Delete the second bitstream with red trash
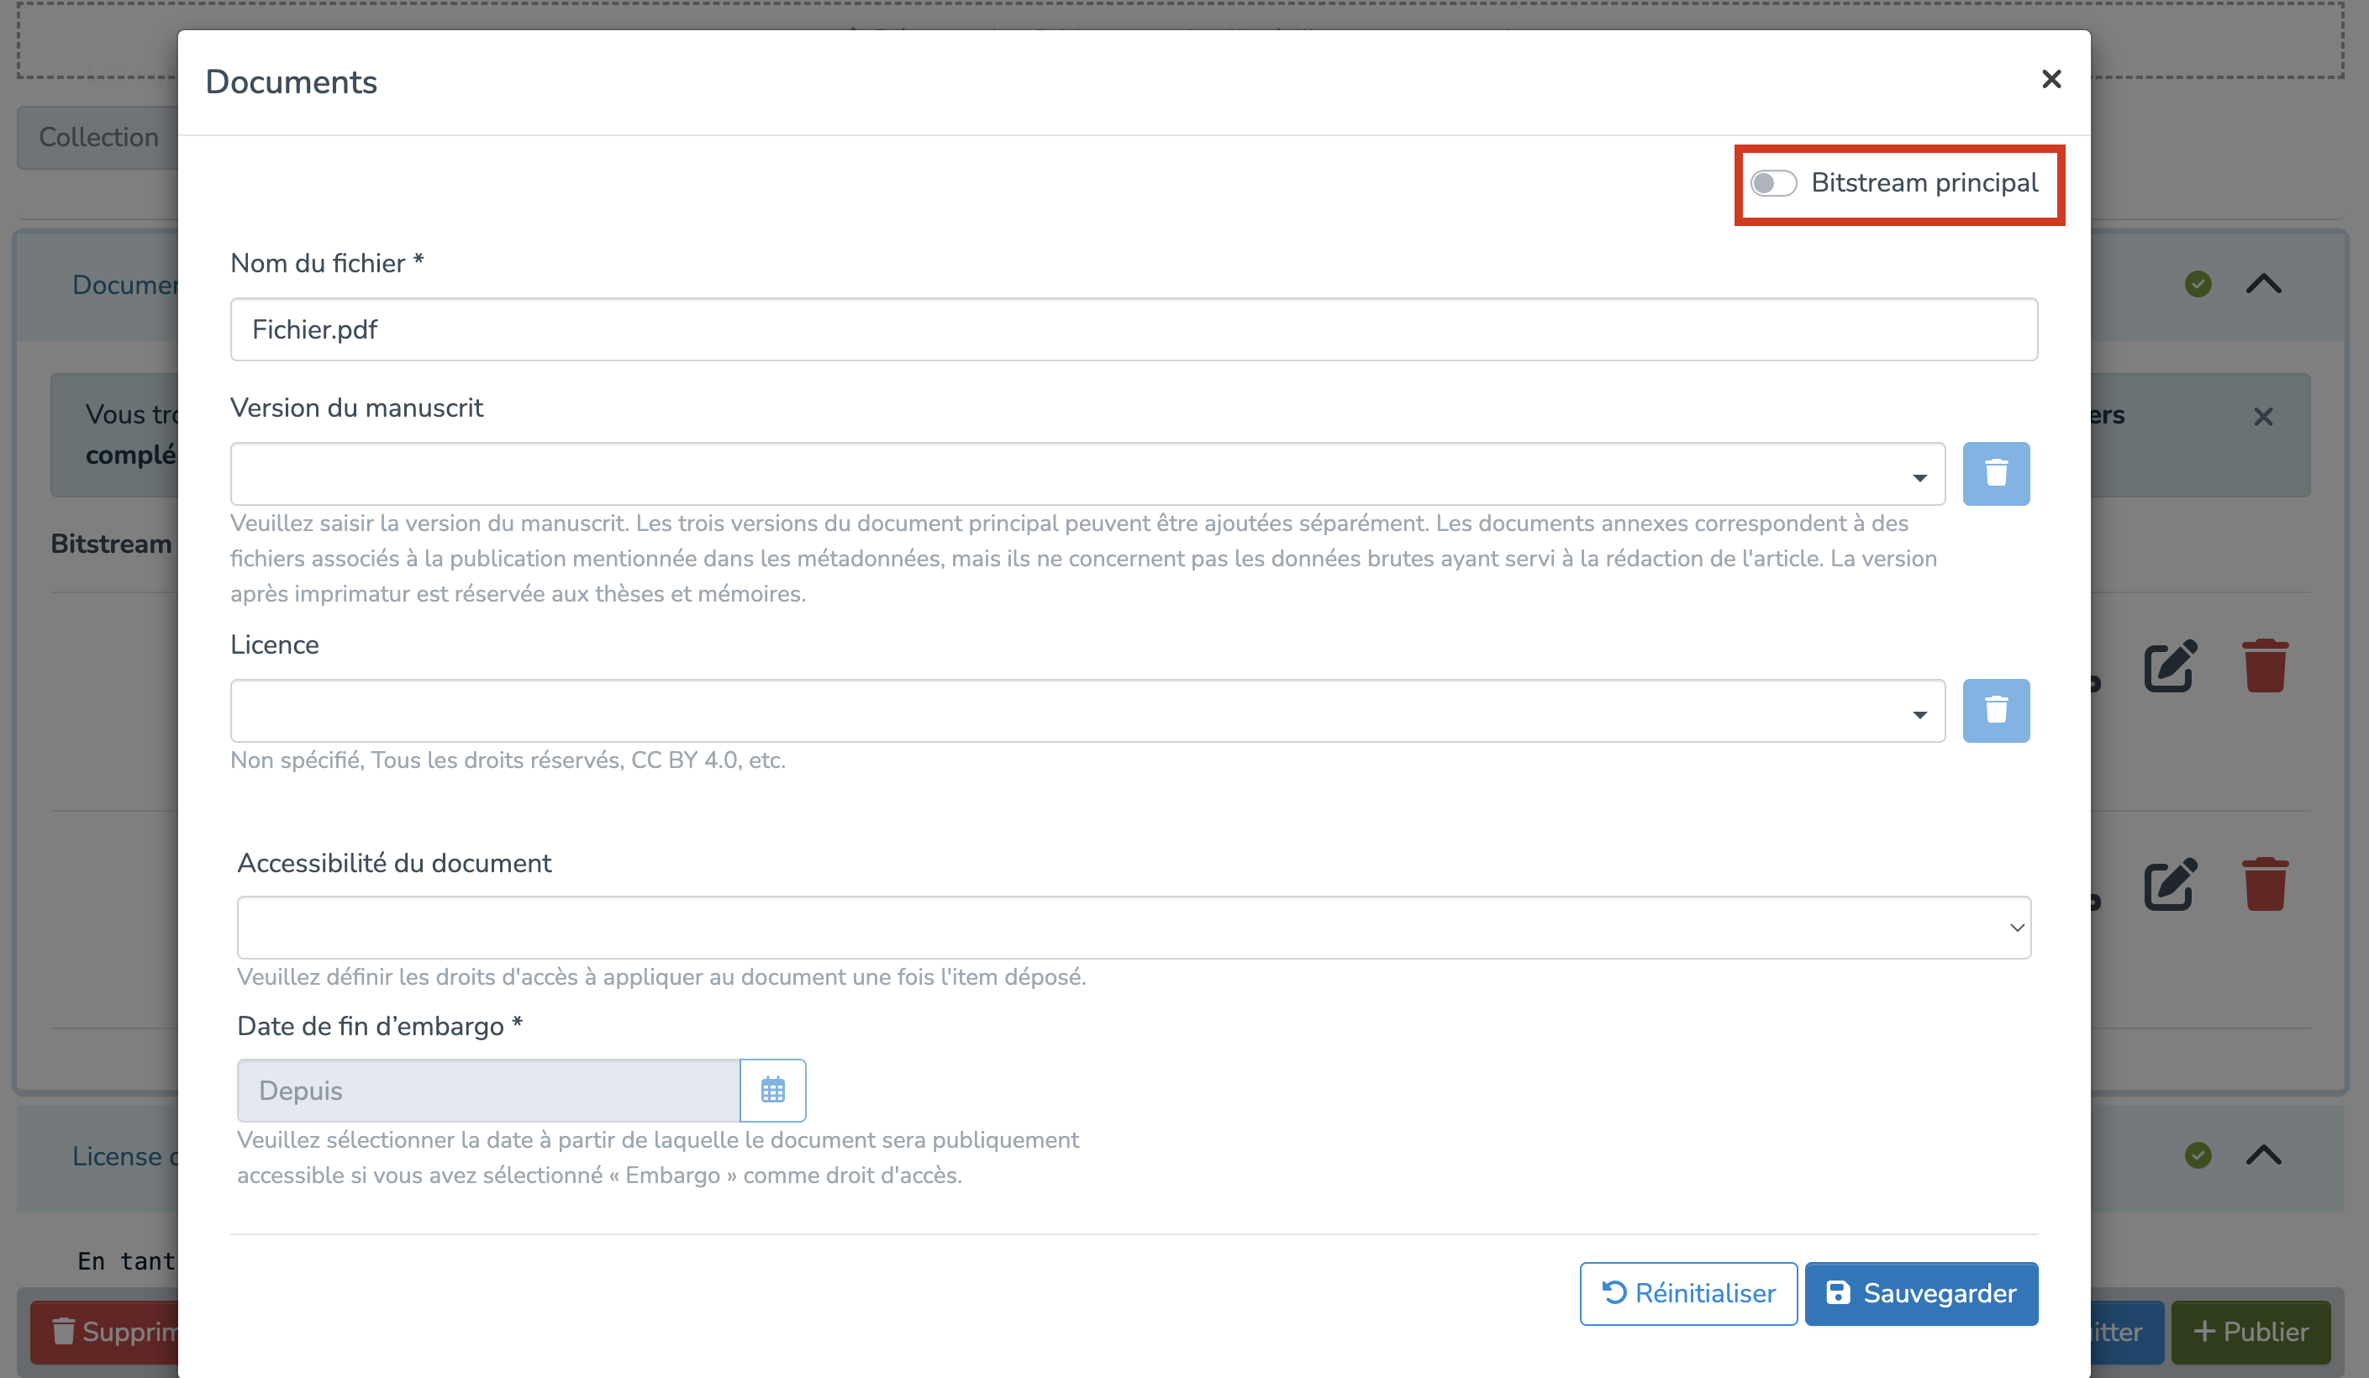2369x1378 pixels. (2264, 885)
